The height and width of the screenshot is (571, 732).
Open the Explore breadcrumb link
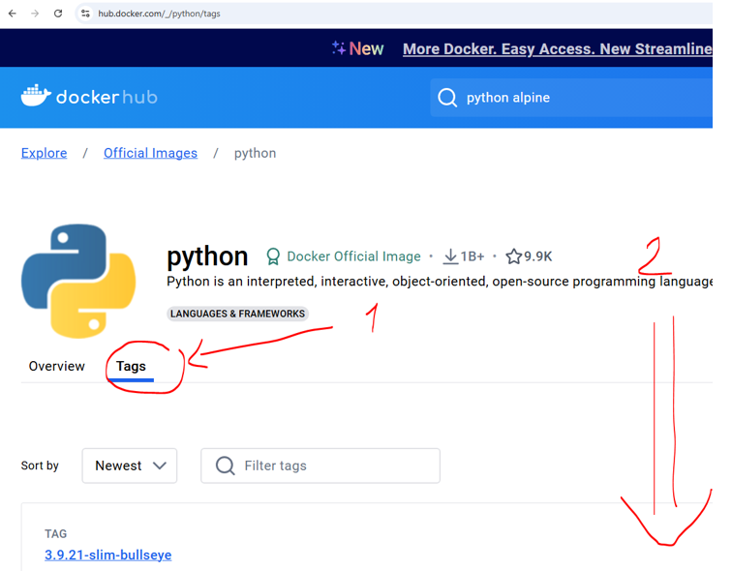coord(45,153)
